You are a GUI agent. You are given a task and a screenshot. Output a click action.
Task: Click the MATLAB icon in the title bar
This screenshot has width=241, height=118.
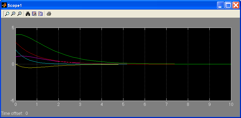point(4,5)
